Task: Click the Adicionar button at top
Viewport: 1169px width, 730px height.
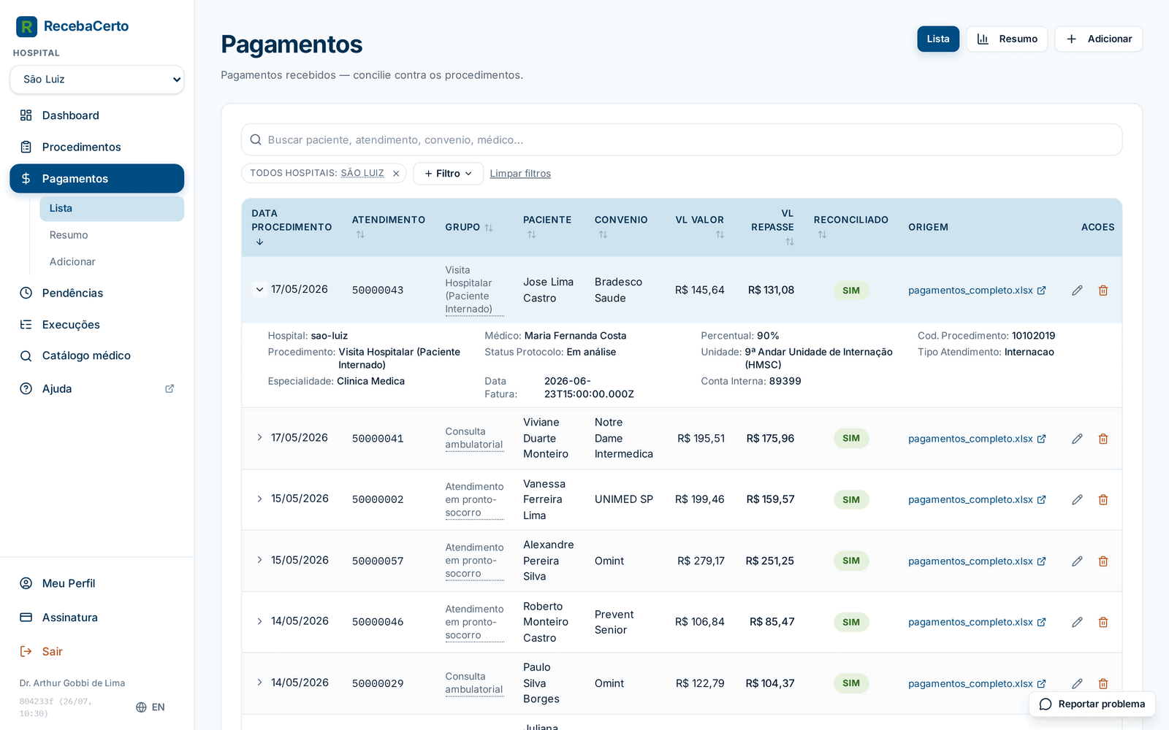Action: click(x=1098, y=39)
